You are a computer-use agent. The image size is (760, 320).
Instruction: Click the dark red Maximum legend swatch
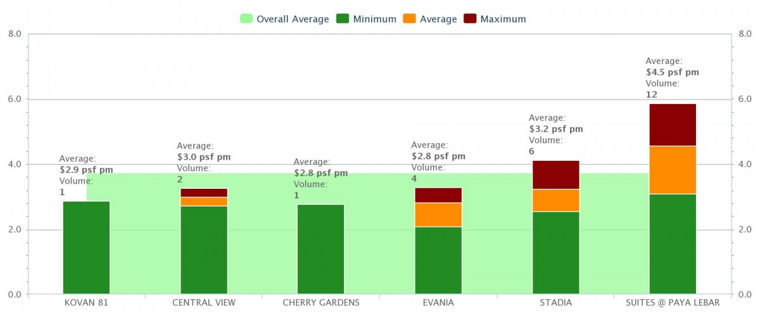[x=470, y=19]
